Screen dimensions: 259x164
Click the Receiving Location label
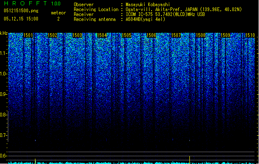pos(96,9)
